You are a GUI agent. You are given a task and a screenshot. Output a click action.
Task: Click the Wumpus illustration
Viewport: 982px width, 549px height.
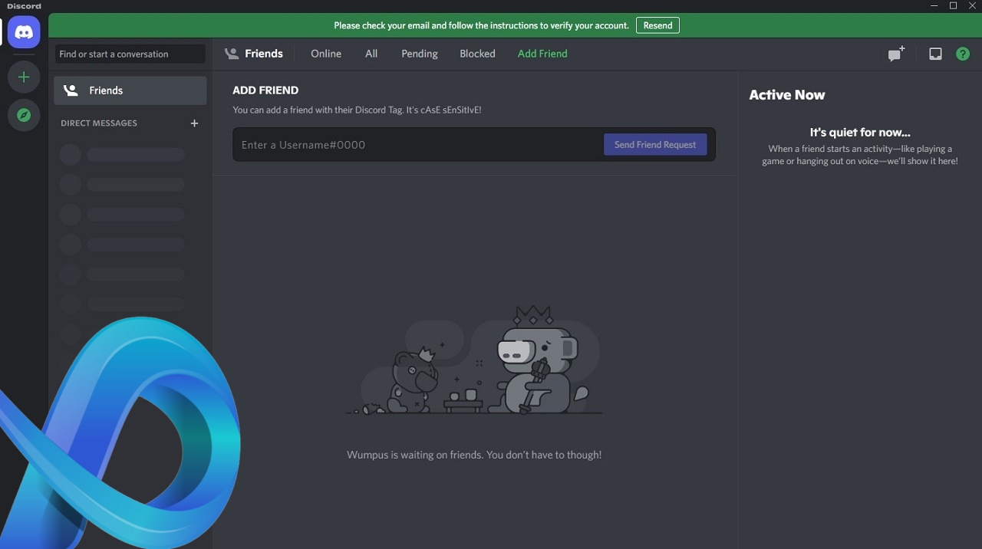tap(474, 360)
